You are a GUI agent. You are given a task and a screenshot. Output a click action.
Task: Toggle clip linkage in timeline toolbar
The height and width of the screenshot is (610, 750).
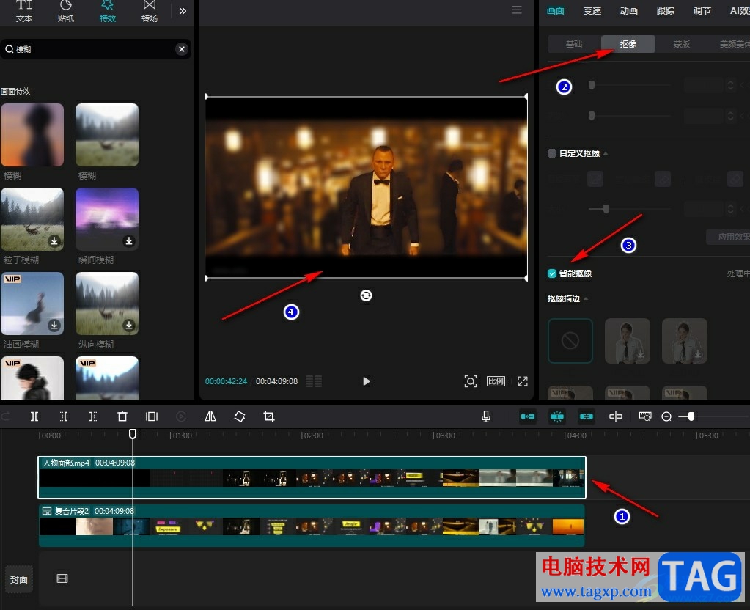pyautogui.click(x=587, y=416)
